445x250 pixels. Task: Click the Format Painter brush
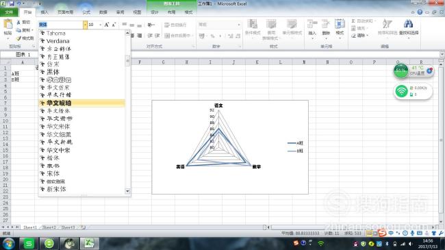point(25,38)
